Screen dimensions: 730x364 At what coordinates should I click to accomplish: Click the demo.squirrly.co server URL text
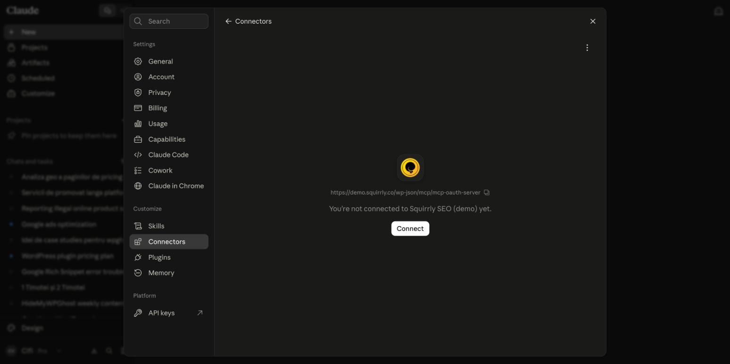point(405,193)
